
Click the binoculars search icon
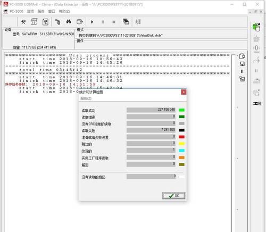[69, 22]
